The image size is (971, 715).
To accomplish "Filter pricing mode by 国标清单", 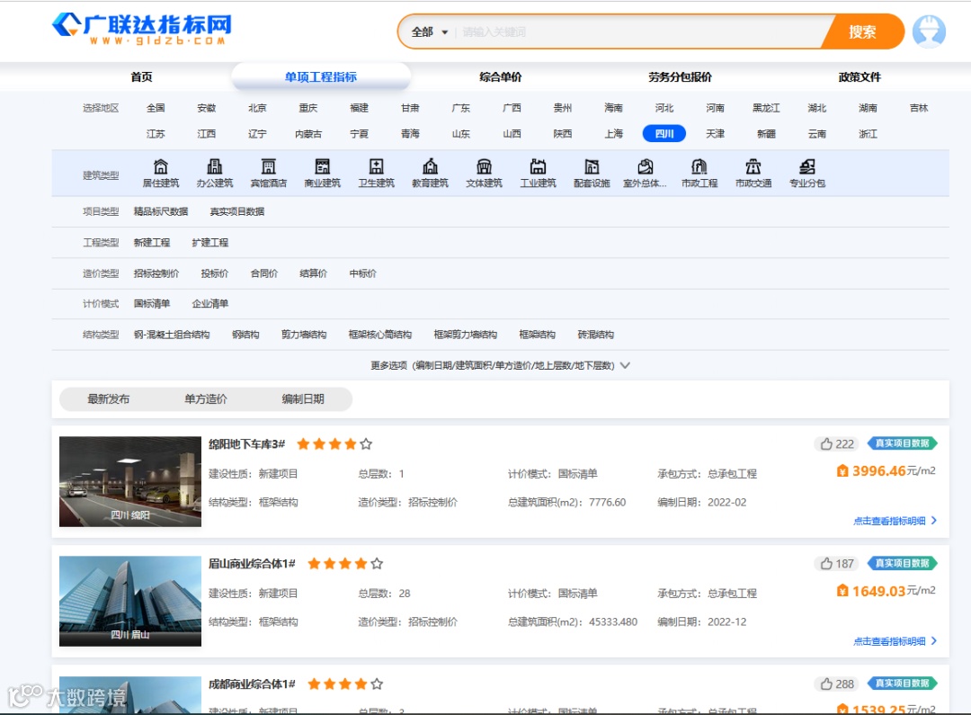I will (x=152, y=304).
